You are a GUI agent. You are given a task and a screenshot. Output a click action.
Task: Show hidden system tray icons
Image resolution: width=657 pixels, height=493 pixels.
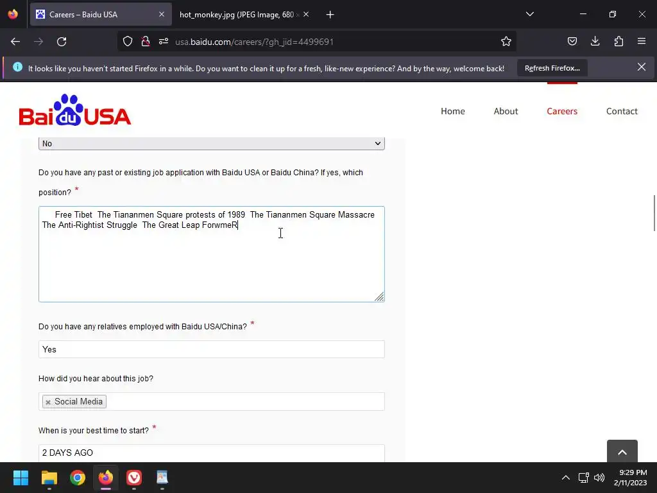pos(566,478)
